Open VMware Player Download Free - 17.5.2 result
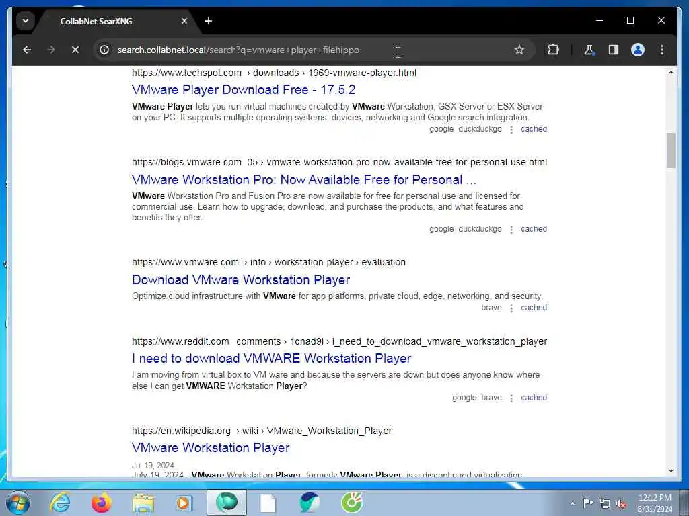The height and width of the screenshot is (516, 689). click(244, 90)
